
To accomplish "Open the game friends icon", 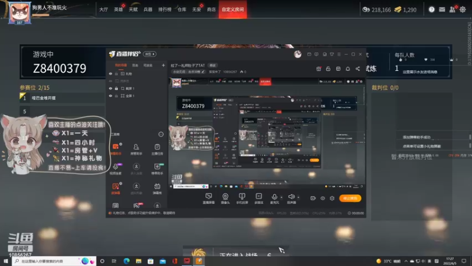I will (452, 9).
